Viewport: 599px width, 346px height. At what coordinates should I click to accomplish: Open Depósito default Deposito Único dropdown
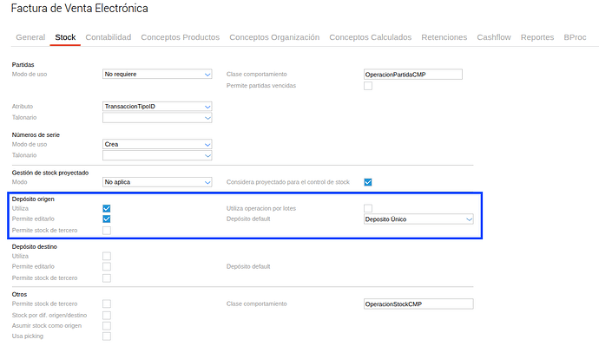tap(418, 219)
